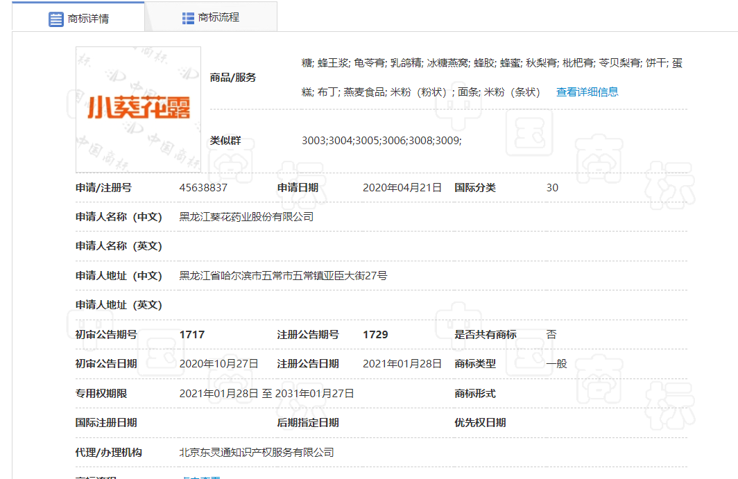The image size is (738, 479).
Task: Click the 初审公告期号 value "1717"
Action: 192,335
